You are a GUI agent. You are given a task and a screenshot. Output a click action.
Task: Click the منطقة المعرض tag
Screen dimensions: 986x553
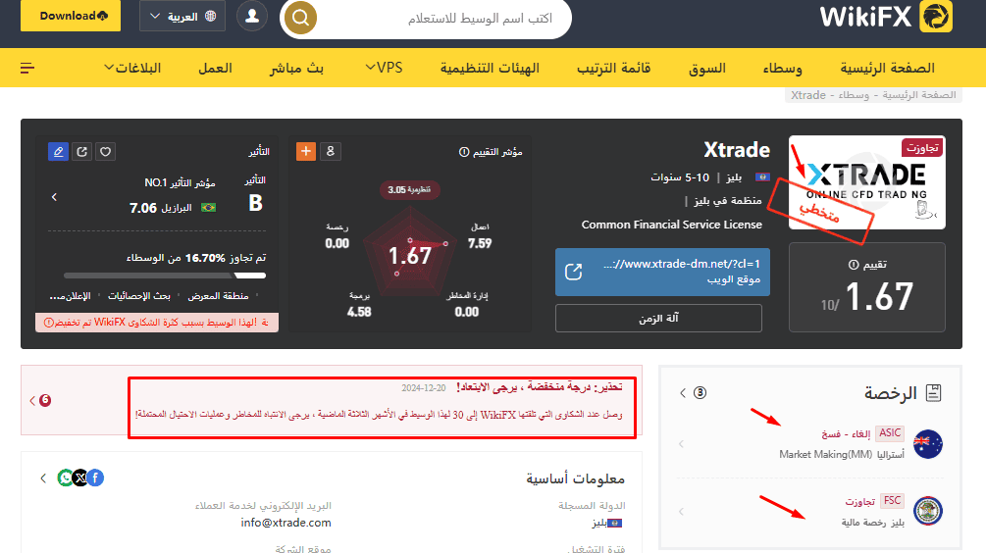(x=218, y=295)
